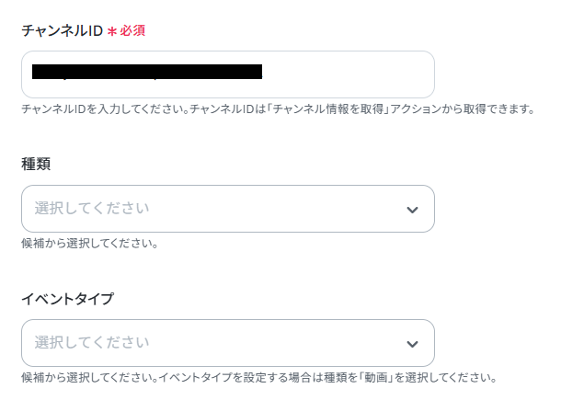This screenshot has height=400, width=584.
Task: Click the chevron arrow in 種類 selector
Action: (x=412, y=210)
